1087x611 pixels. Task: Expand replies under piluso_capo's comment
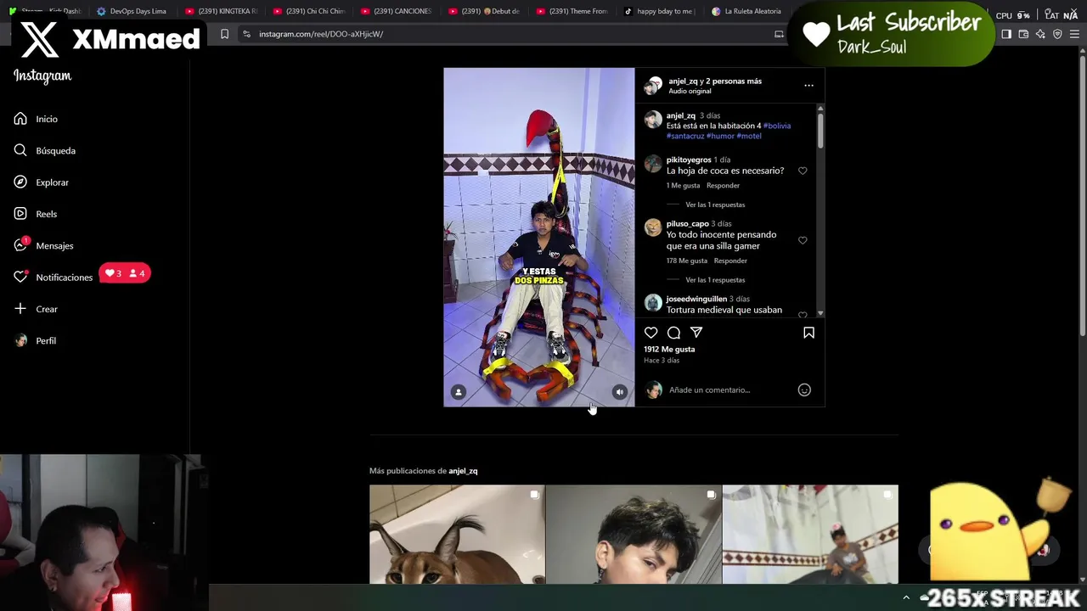pos(715,279)
